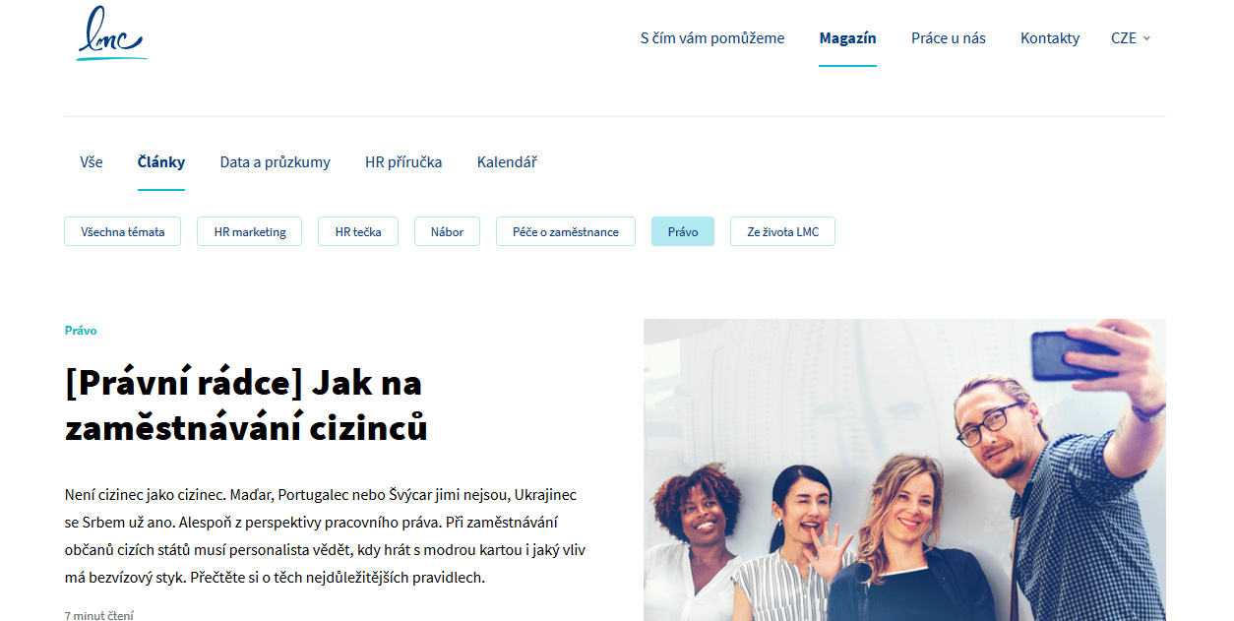The width and height of the screenshot is (1234, 621).
Task: Click the chevron next to CZE
Action: pyautogui.click(x=1146, y=38)
